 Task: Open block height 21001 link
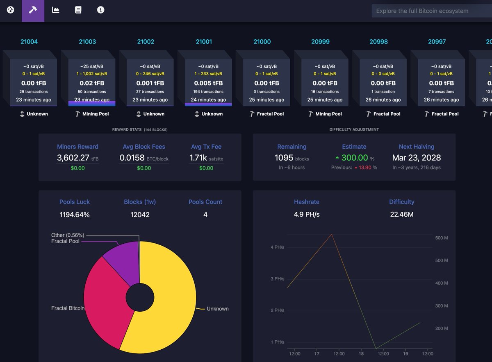coord(204,42)
